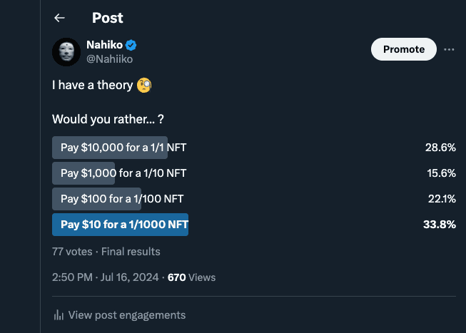Click the blue verified badge beside Nahiko
Screen dimensions: 466x333
(x=131, y=45)
